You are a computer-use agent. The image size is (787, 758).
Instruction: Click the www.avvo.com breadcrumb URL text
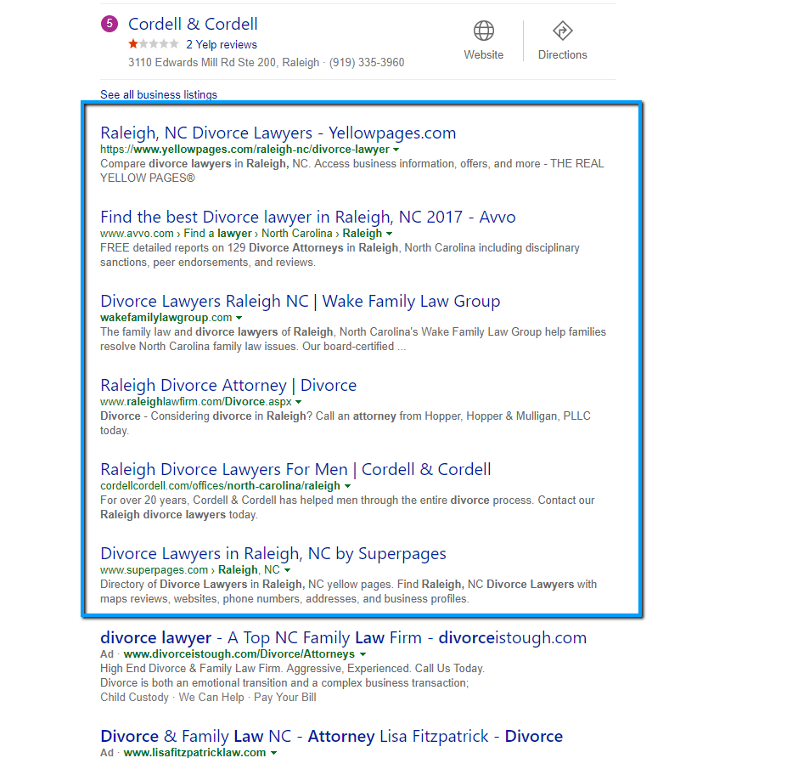(137, 234)
